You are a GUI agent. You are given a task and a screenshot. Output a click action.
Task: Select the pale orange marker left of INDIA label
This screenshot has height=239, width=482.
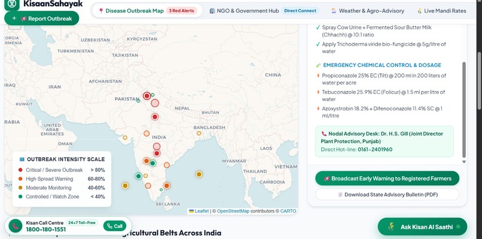coord(147,134)
